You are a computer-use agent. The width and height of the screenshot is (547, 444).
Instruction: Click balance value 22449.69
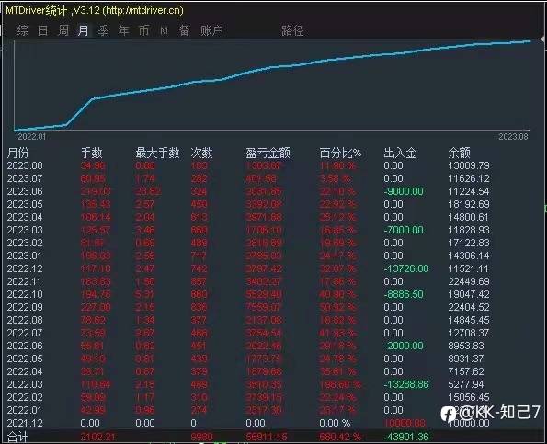point(469,281)
